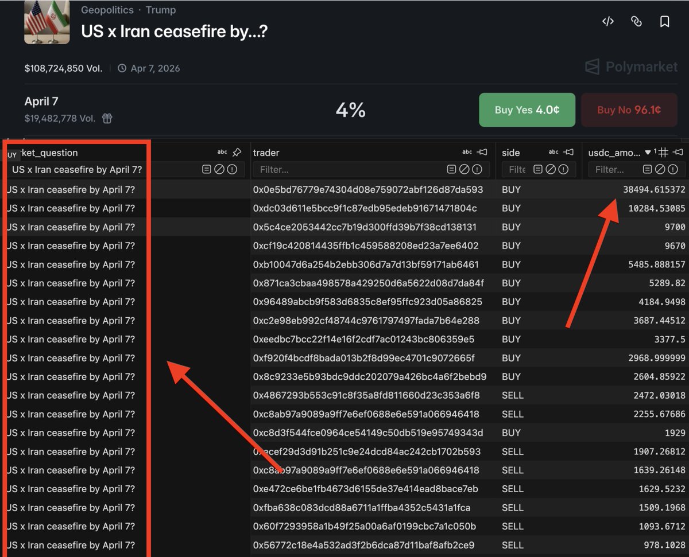Screen dimensions: 689x557
Task: Select trader 0xc2e98eb992cf48744c9761797497fada7b64e288
Action: [366, 321]
